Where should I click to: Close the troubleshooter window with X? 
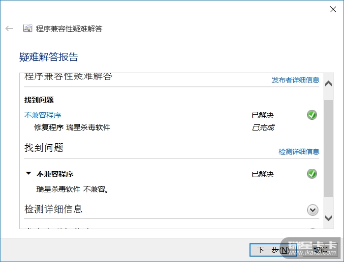click(333, 9)
